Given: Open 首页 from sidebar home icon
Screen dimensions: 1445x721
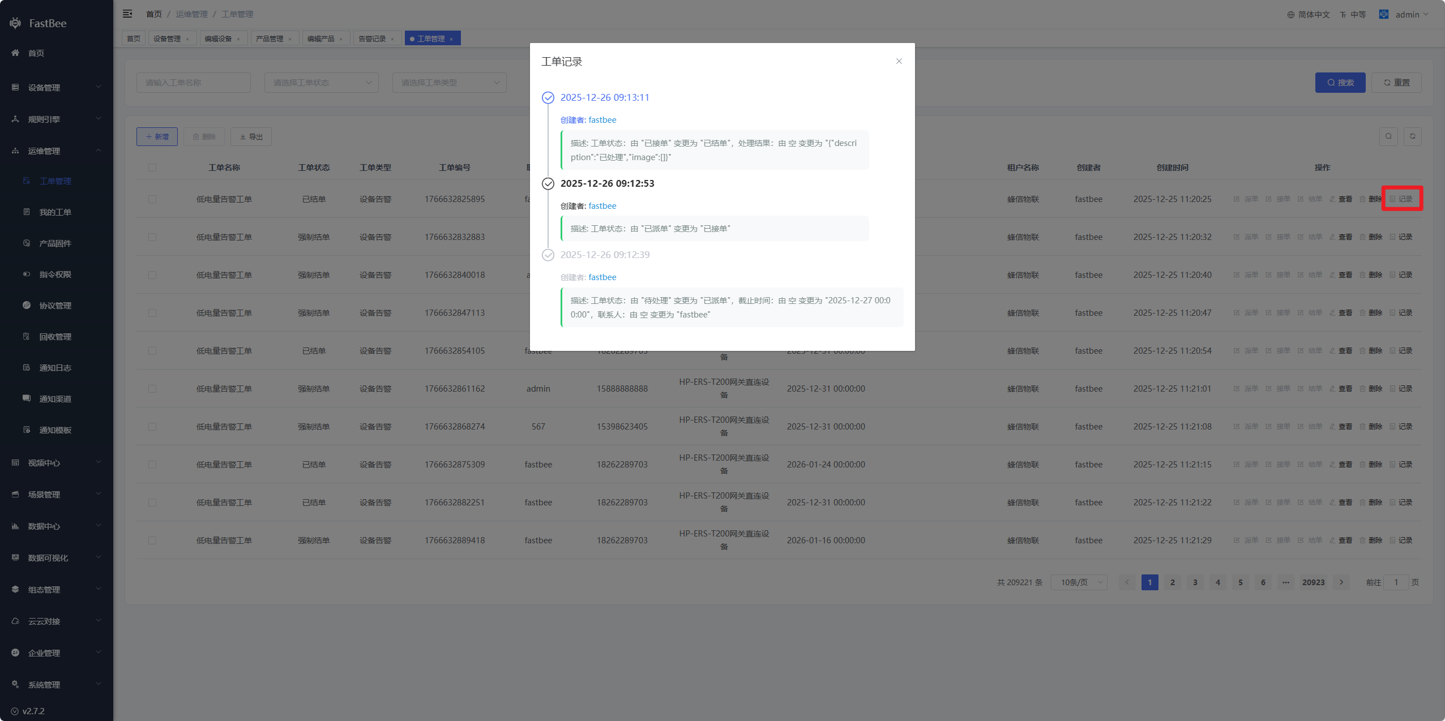Looking at the screenshot, I should coord(15,53).
